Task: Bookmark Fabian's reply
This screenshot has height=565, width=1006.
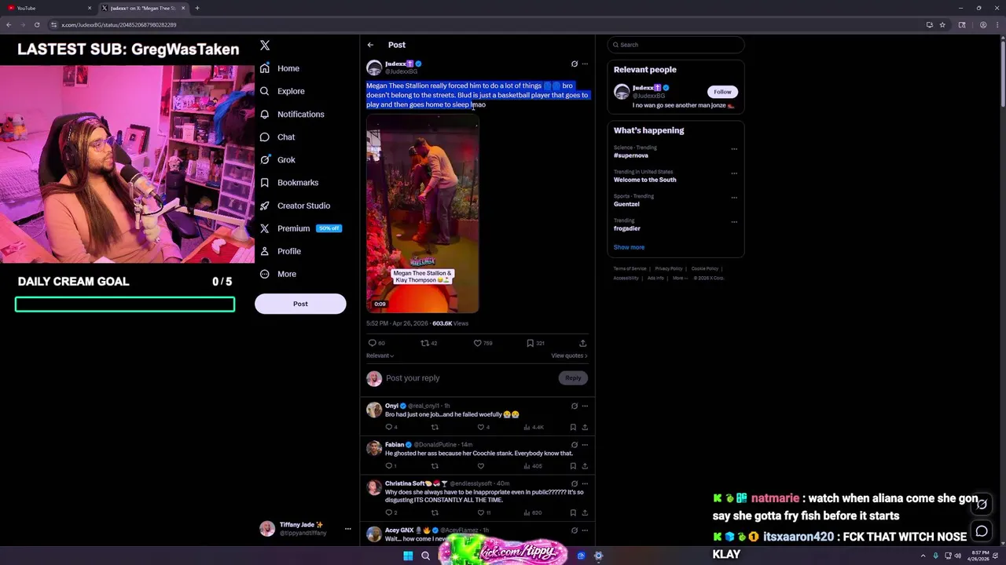Action: 573,466
